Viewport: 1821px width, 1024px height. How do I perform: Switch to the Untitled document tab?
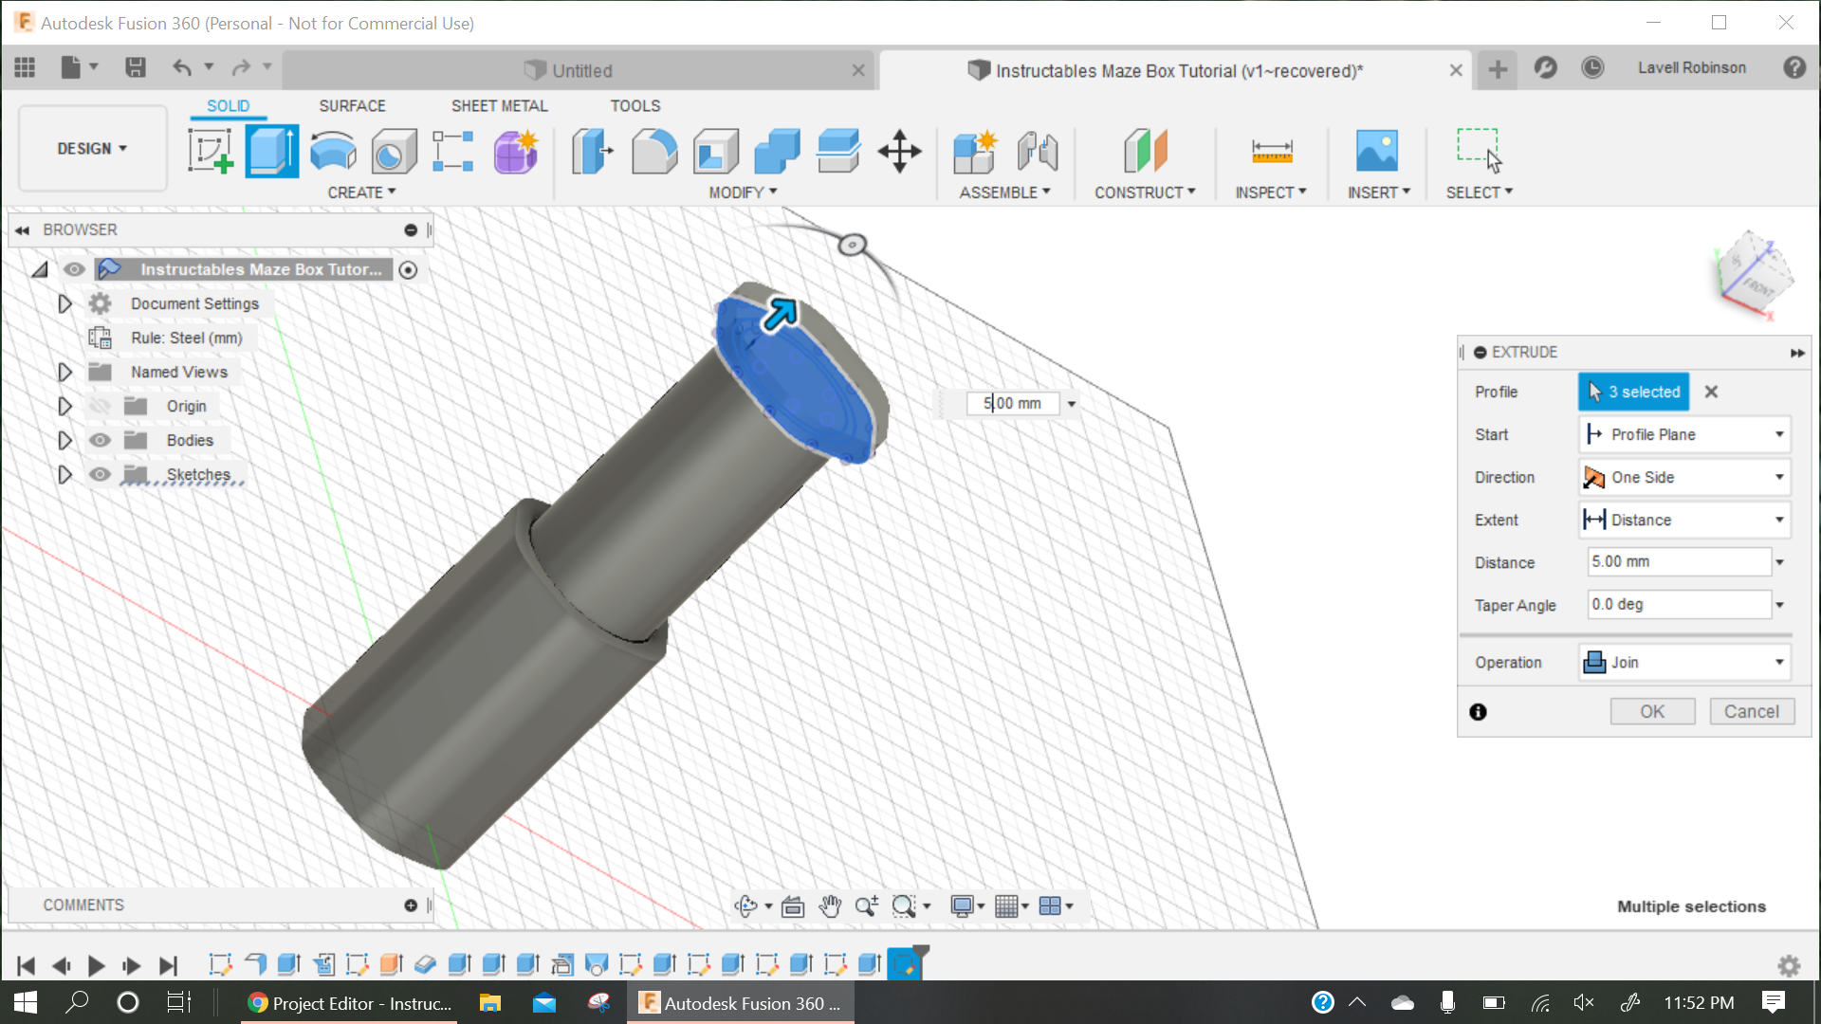(x=579, y=70)
